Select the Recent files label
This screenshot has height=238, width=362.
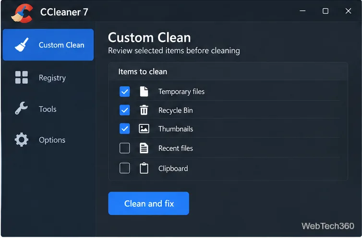pyautogui.click(x=176, y=148)
